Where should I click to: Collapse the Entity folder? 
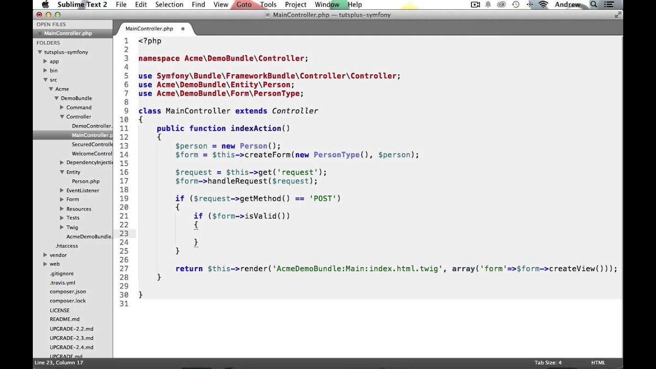(x=61, y=172)
